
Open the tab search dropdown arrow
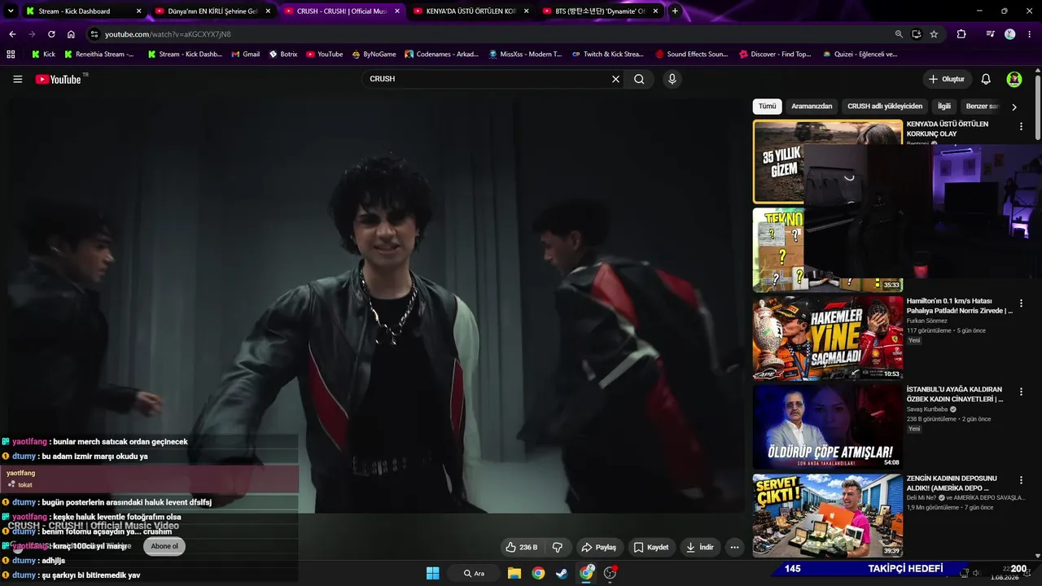coord(11,11)
